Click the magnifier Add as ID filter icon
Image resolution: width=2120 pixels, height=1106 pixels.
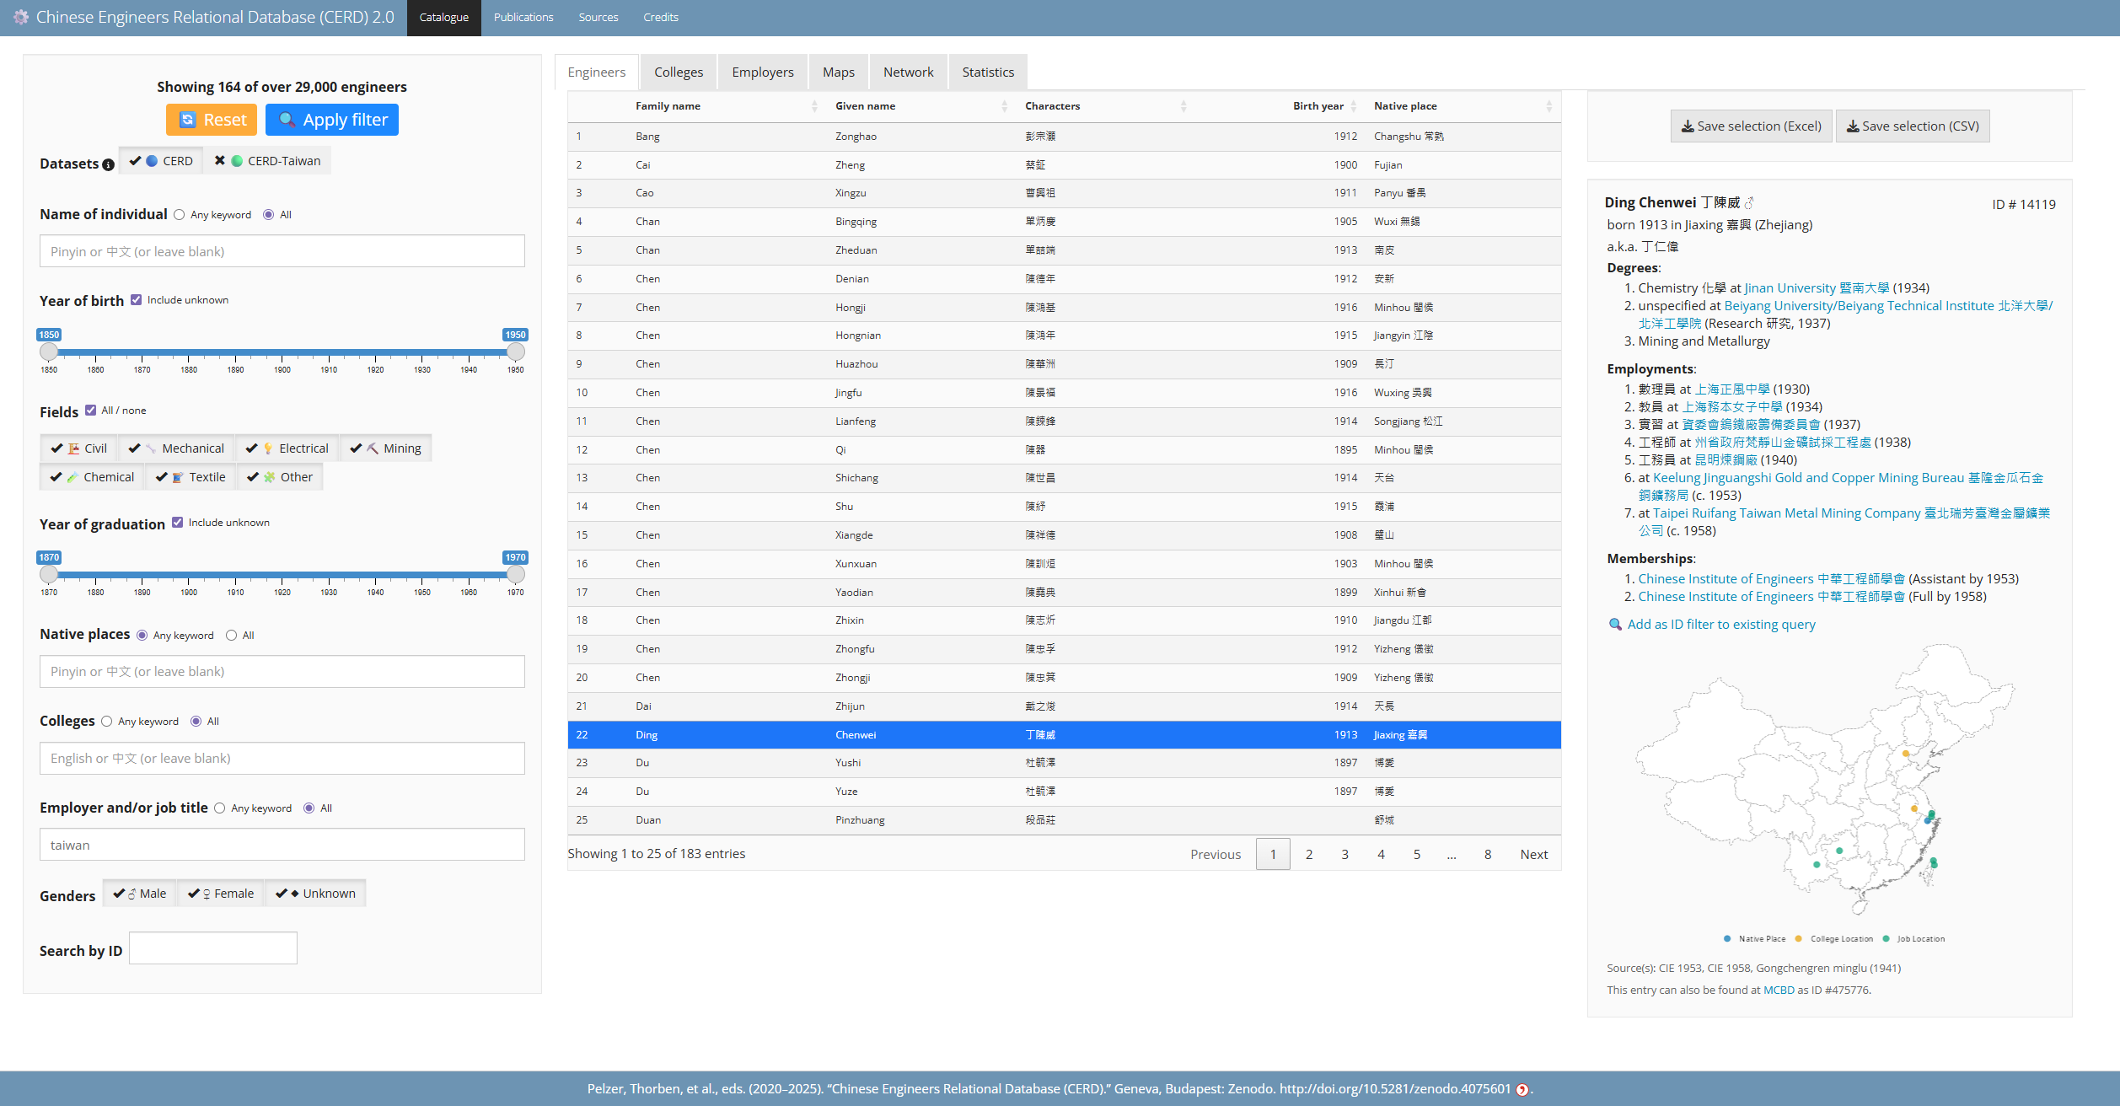click(x=1615, y=625)
